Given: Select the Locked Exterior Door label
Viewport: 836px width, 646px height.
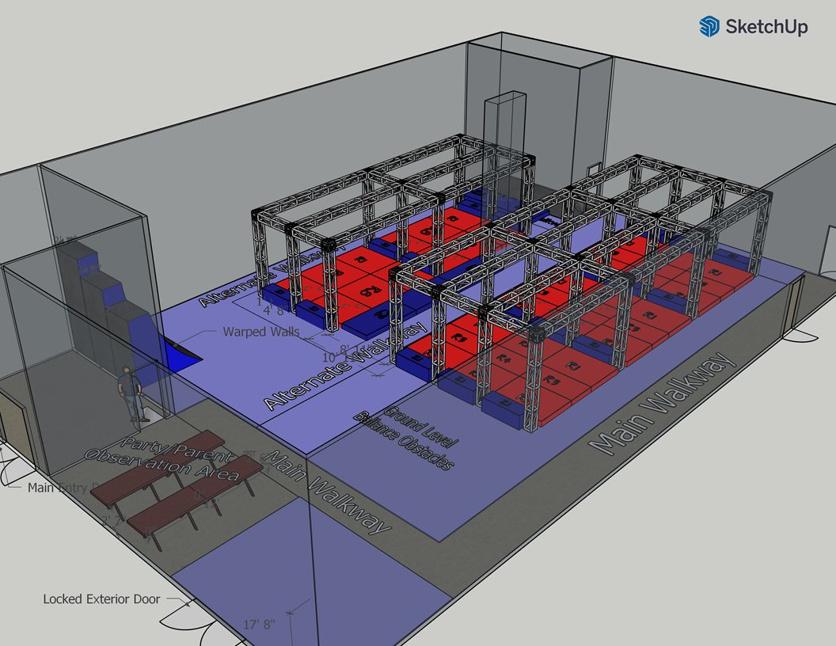Looking at the screenshot, I should tap(101, 599).
